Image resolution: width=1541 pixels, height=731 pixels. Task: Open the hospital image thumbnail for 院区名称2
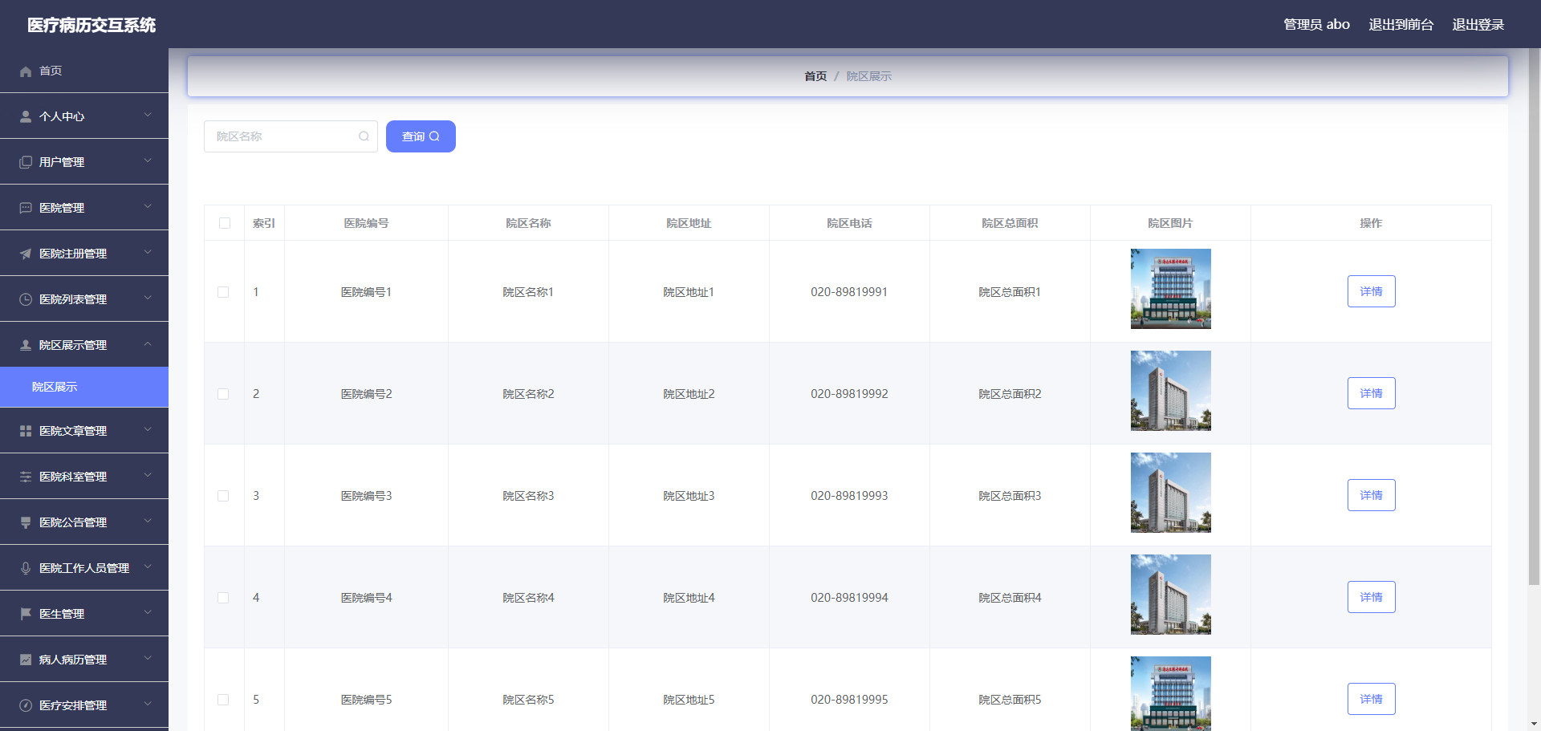coord(1170,391)
